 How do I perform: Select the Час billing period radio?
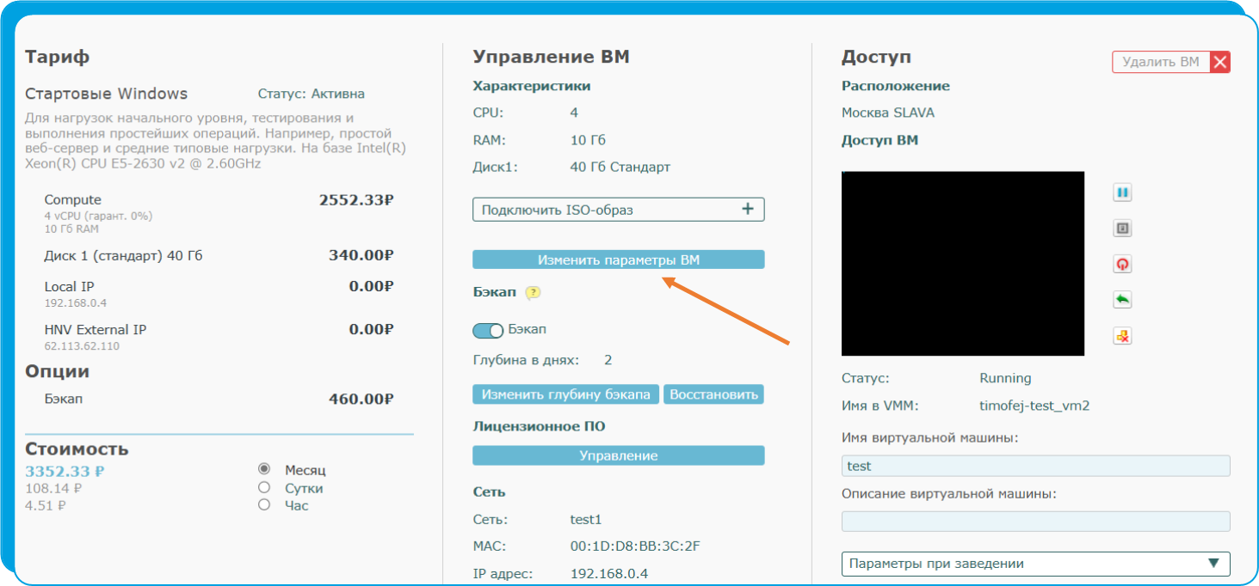coord(264,504)
